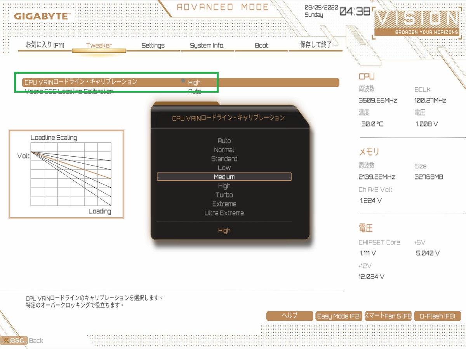Screen dimensions: 466x349
Task: Select the Auto option in the popup list
Action: 224,141
